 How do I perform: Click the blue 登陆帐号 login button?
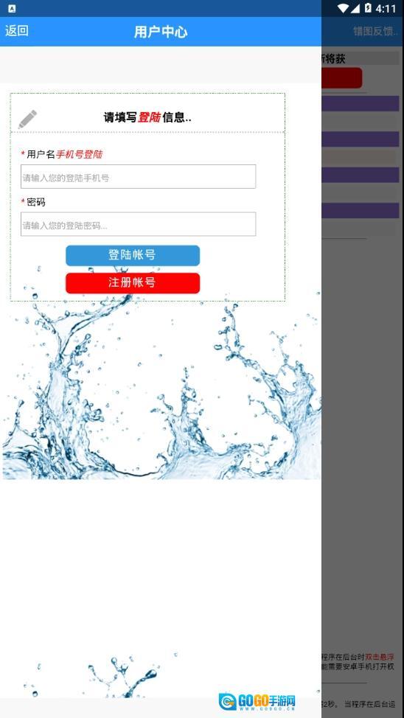coord(133,256)
